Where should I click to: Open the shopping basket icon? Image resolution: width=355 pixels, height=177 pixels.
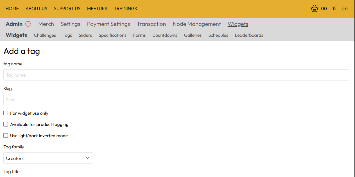coord(315,8)
